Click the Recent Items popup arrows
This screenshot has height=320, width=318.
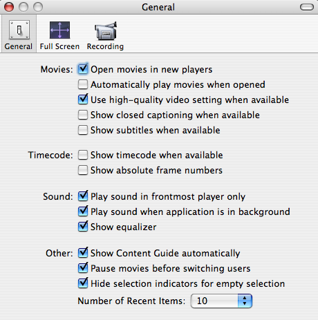[245, 301]
